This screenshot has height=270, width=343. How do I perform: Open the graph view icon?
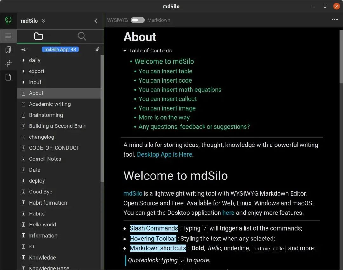point(8,64)
